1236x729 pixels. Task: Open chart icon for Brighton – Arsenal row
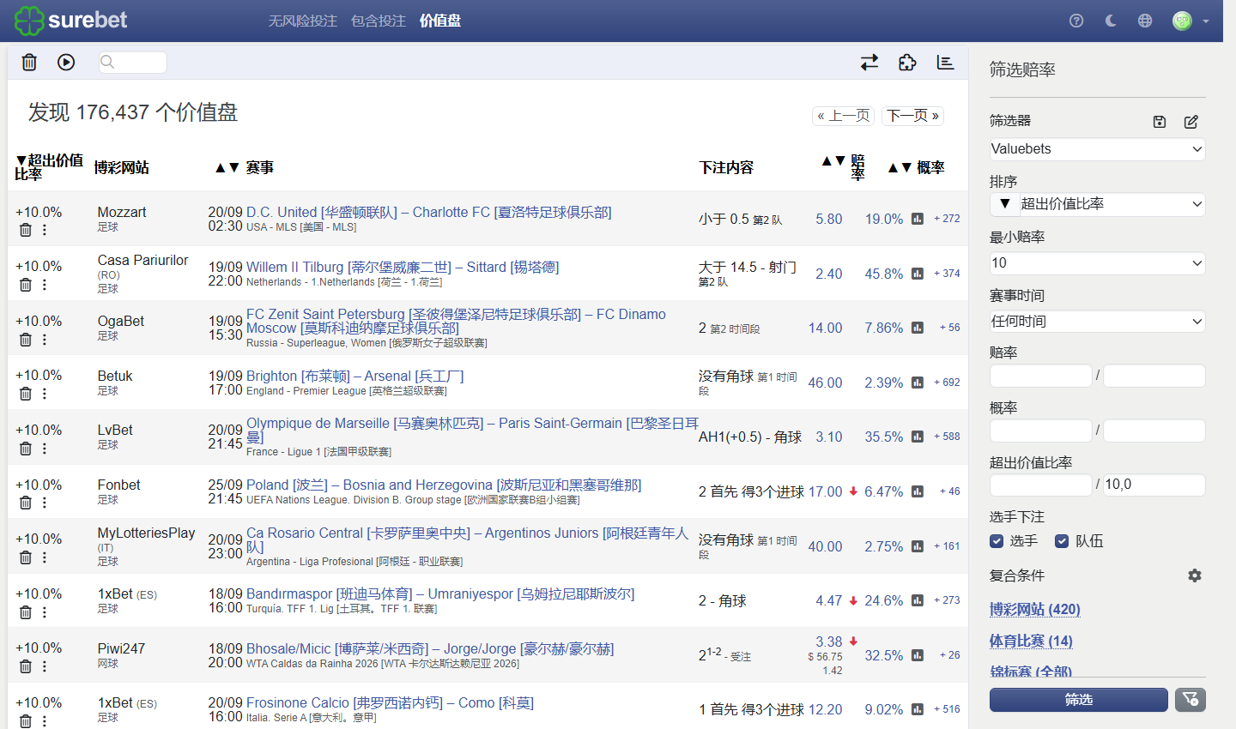click(918, 383)
